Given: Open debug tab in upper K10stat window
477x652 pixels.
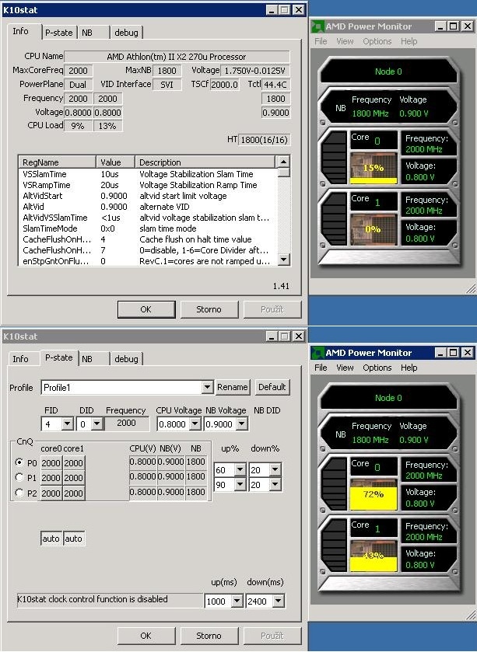Looking at the screenshot, I should point(126,33).
